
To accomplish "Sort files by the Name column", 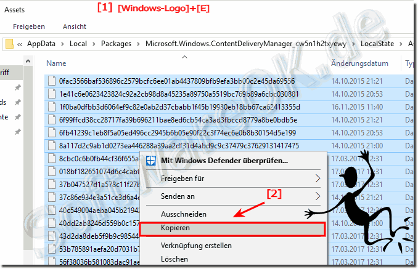I will [56, 63].
